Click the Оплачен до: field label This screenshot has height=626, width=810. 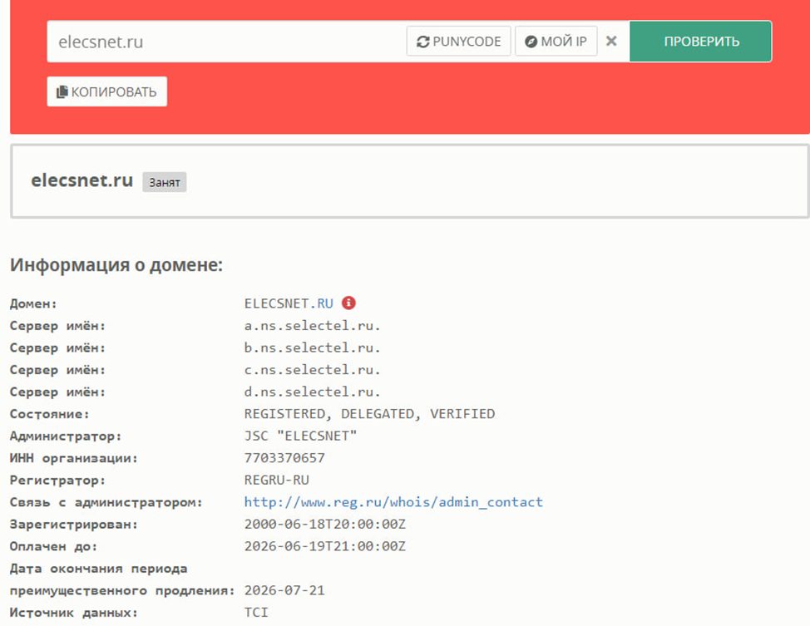click(54, 546)
